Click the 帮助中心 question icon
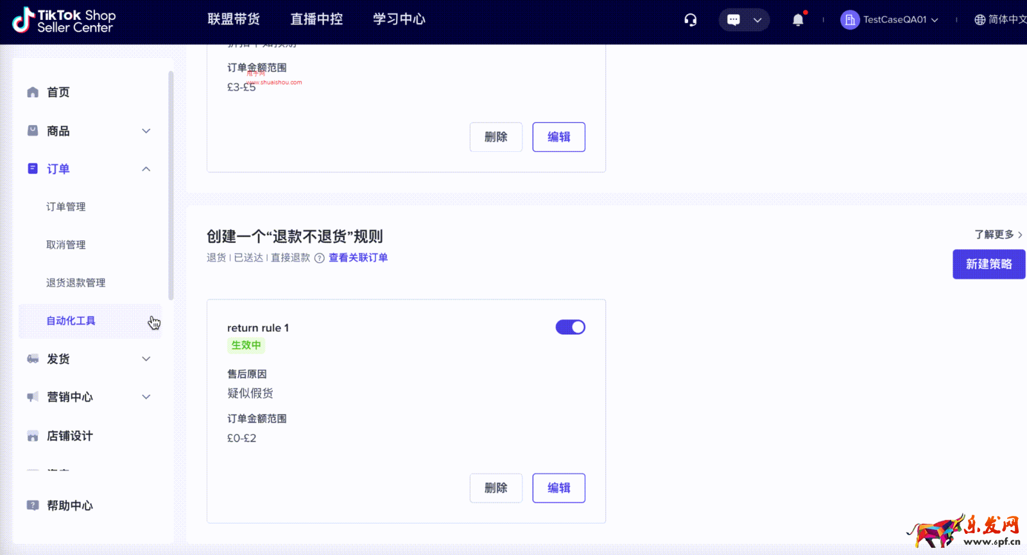The height and width of the screenshot is (555, 1027). 33,505
